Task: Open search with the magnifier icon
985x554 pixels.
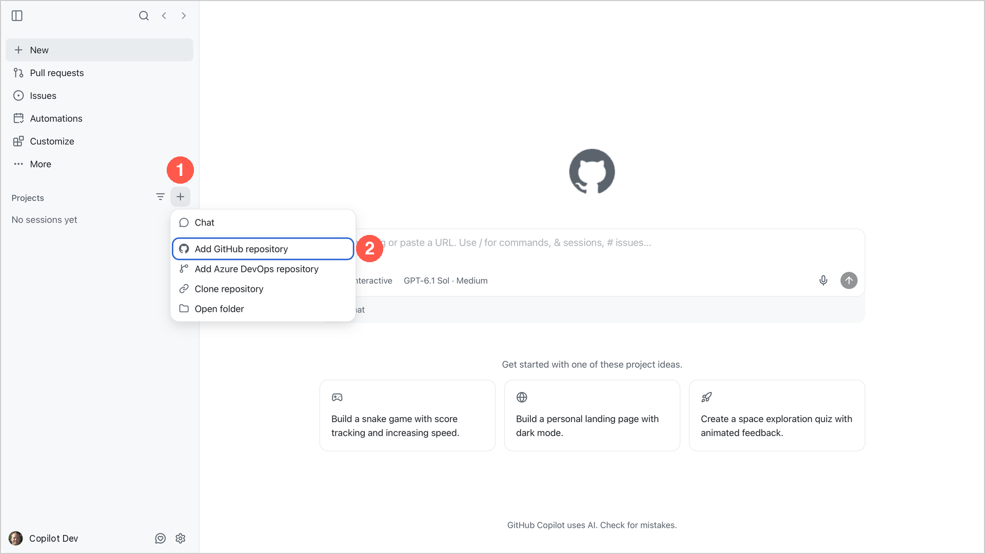Action: pos(144,15)
